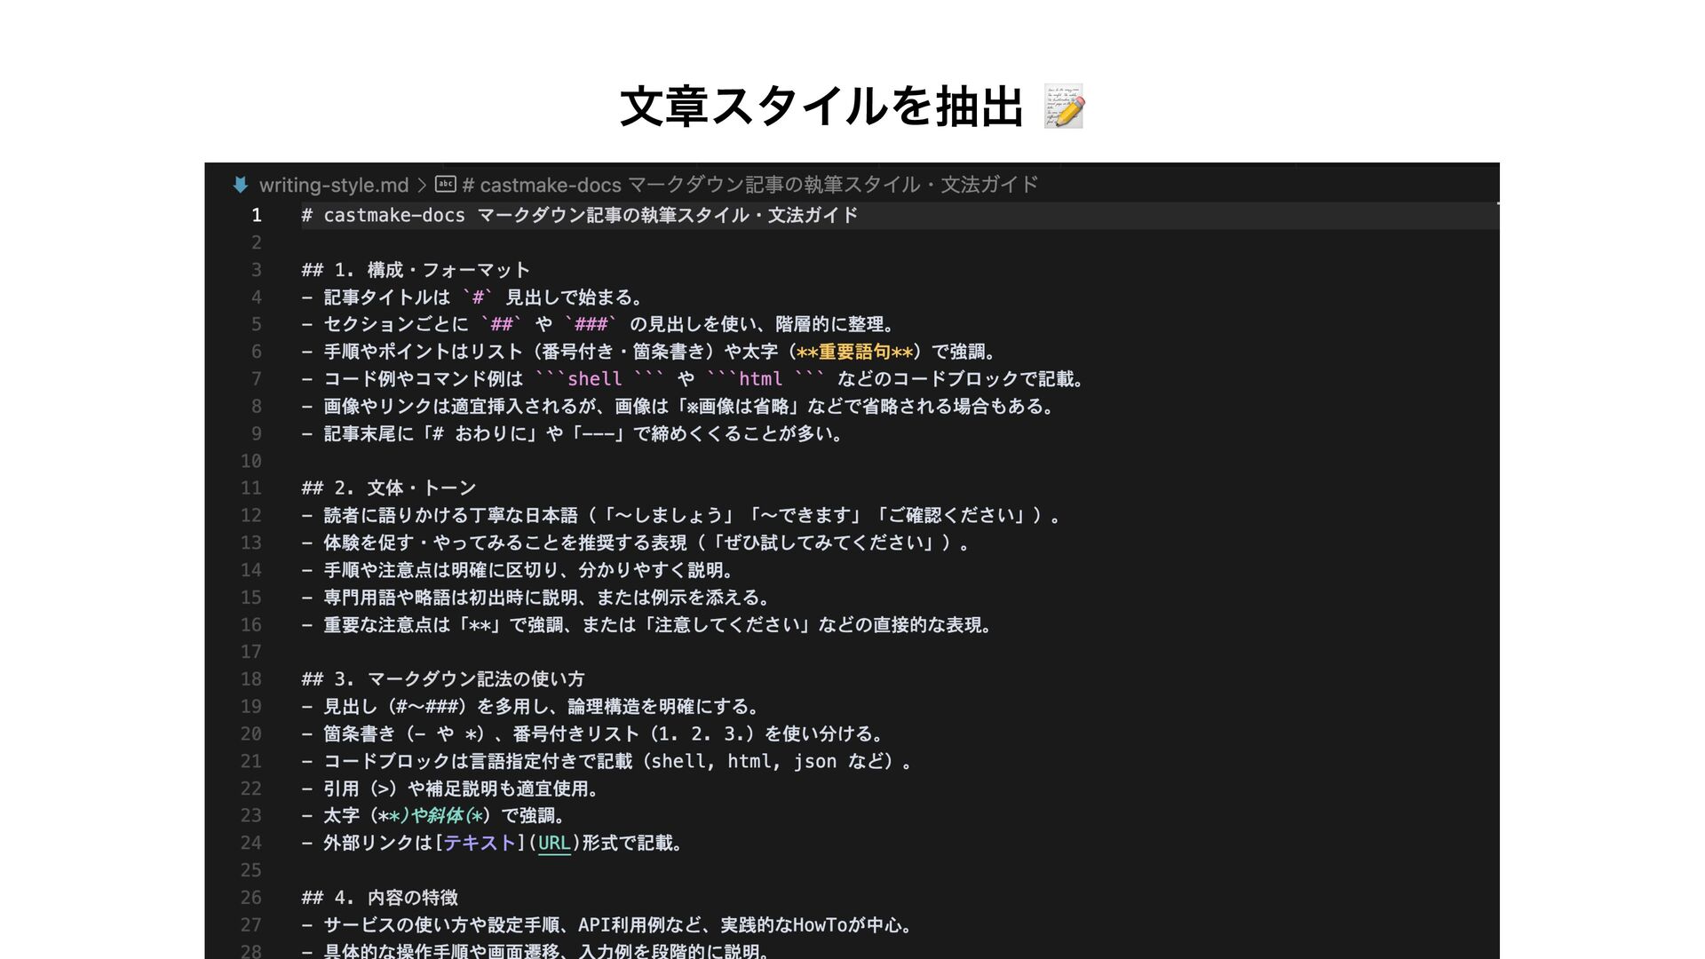Click the memo emoji beside the slide title

pos(1064,107)
